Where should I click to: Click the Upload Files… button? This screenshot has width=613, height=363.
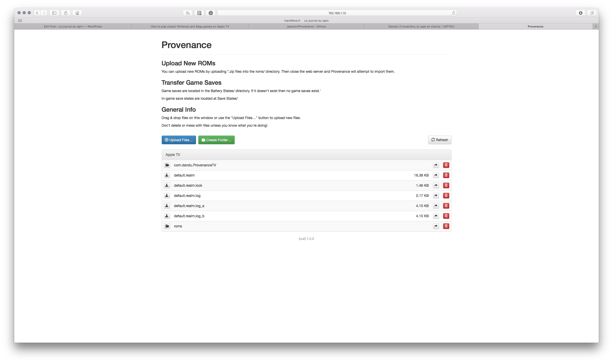point(179,140)
